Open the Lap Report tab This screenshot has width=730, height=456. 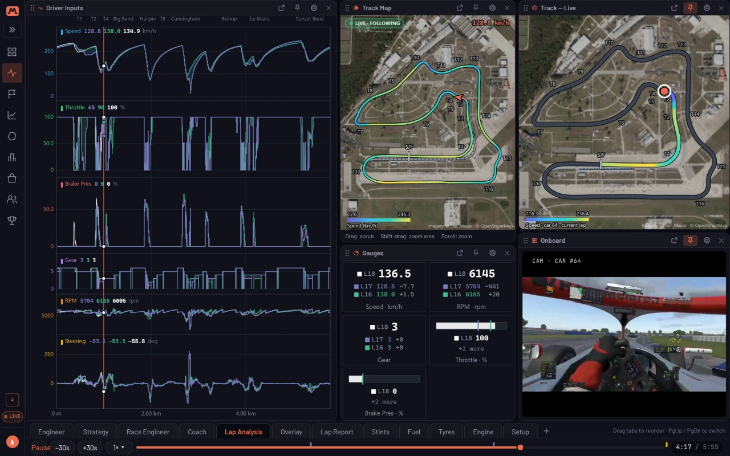[x=337, y=431]
